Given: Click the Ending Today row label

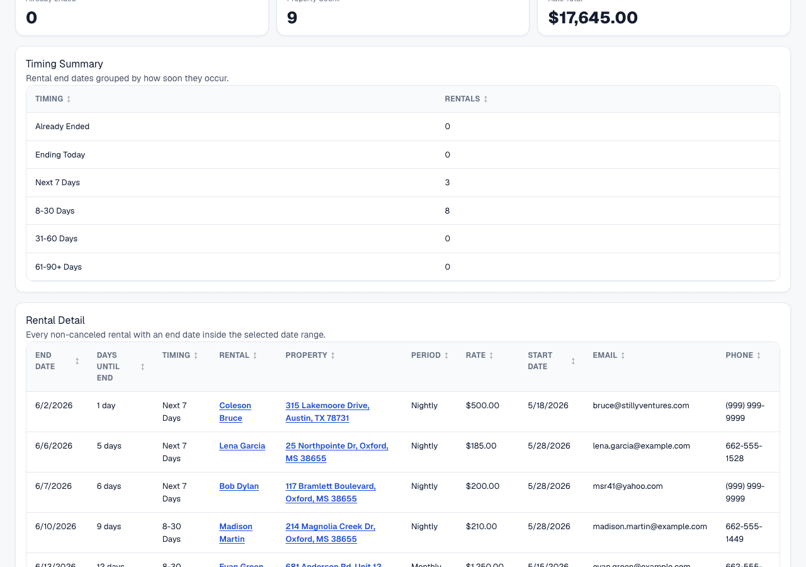Looking at the screenshot, I should 60,155.
